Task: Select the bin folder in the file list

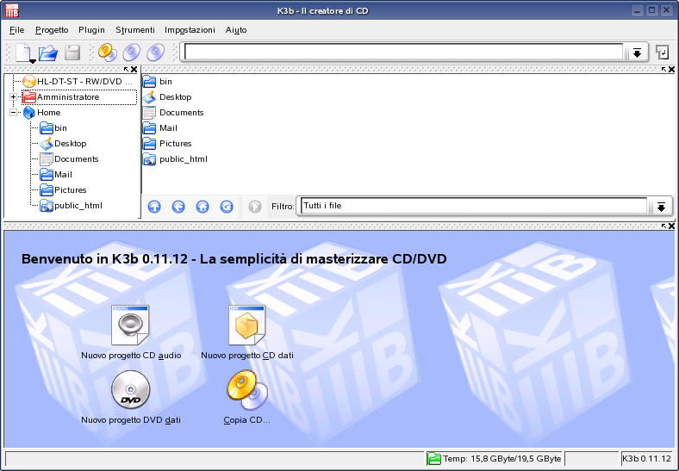Action: point(158,82)
